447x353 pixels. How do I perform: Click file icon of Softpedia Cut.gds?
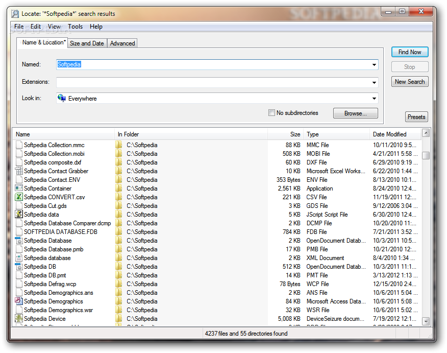click(19, 205)
